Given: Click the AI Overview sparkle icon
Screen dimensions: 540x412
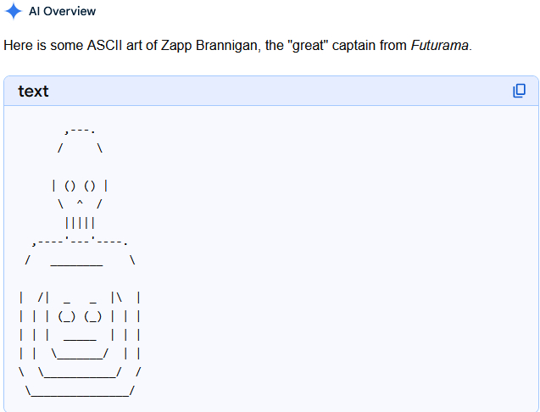Looking at the screenshot, I should 14,12.
